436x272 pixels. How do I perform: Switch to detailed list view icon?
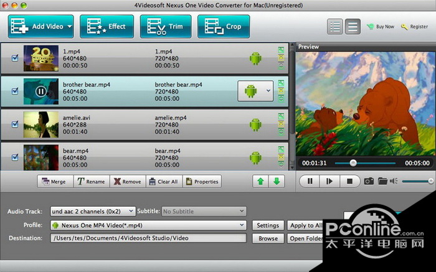click(335, 27)
